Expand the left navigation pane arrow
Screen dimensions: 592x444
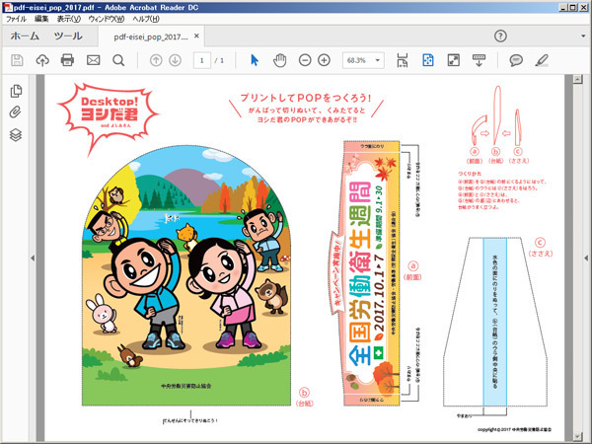click(33, 259)
